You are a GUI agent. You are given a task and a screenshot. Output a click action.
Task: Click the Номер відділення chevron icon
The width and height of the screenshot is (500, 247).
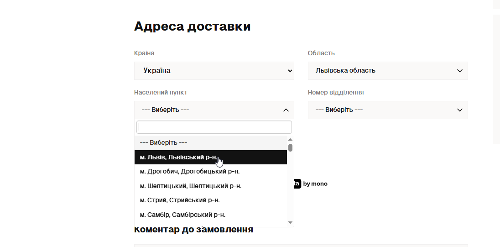[460, 110]
